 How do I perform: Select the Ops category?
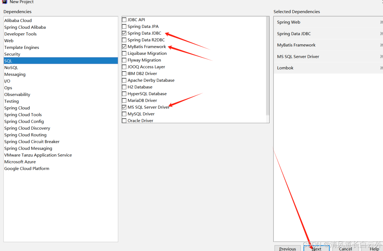[61, 88]
